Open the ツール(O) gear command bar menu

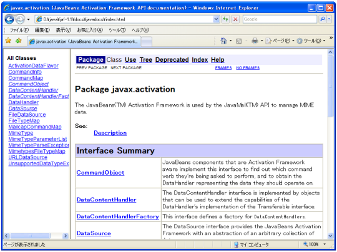coord(311,41)
